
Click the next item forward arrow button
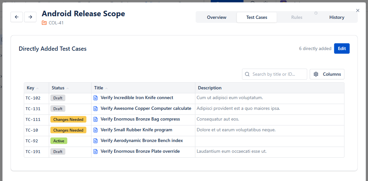30,17
